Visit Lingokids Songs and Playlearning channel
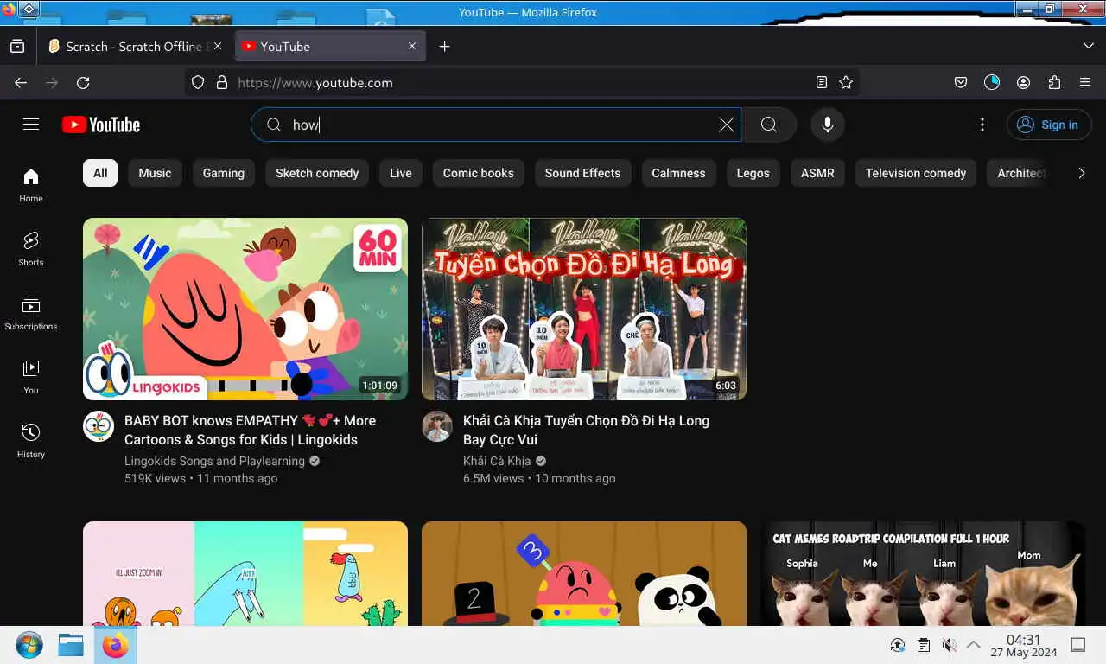 pyautogui.click(x=214, y=461)
